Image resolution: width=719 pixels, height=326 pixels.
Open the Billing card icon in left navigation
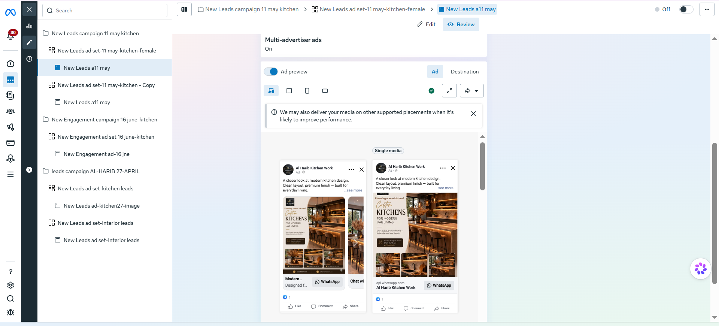click(x=10, y=143)
